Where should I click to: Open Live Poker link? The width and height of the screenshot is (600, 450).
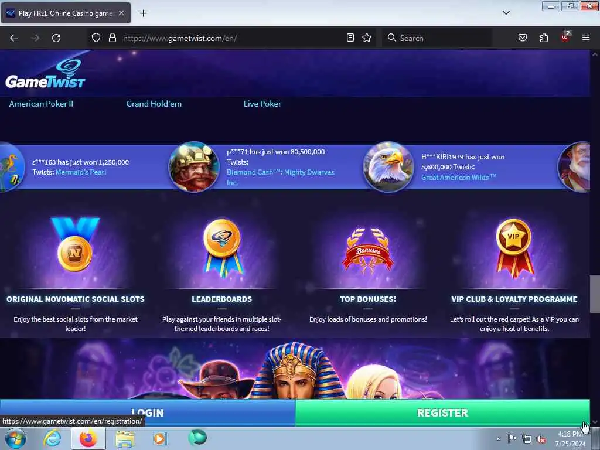point(262,104)
